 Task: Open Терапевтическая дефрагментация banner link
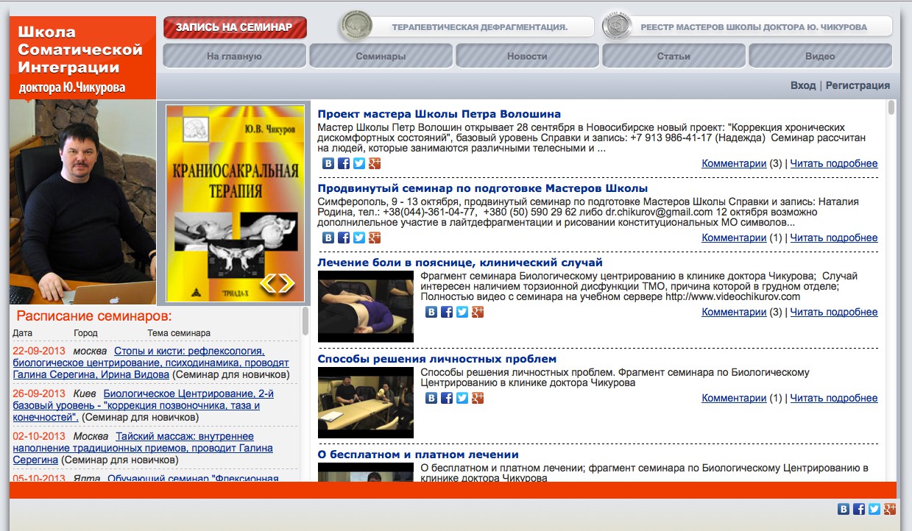(x=479, y=27)
